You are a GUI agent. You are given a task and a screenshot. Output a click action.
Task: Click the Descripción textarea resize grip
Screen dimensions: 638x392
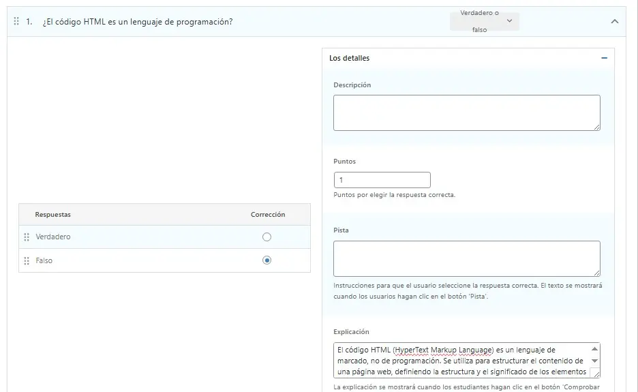pos(596,127)
